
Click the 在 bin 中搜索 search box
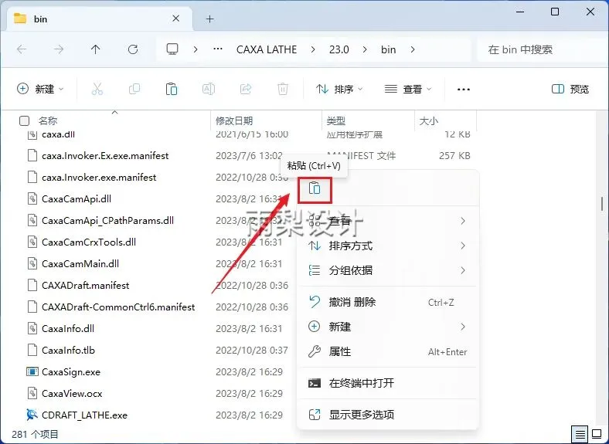click(x=542, y=49)
